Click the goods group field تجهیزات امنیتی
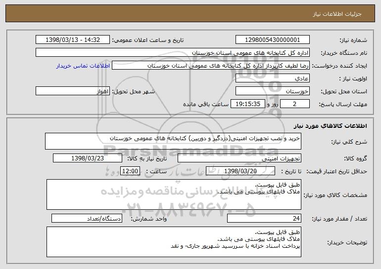Image resolution: width=381 pixels, height=269 pixels. (239, 158)
